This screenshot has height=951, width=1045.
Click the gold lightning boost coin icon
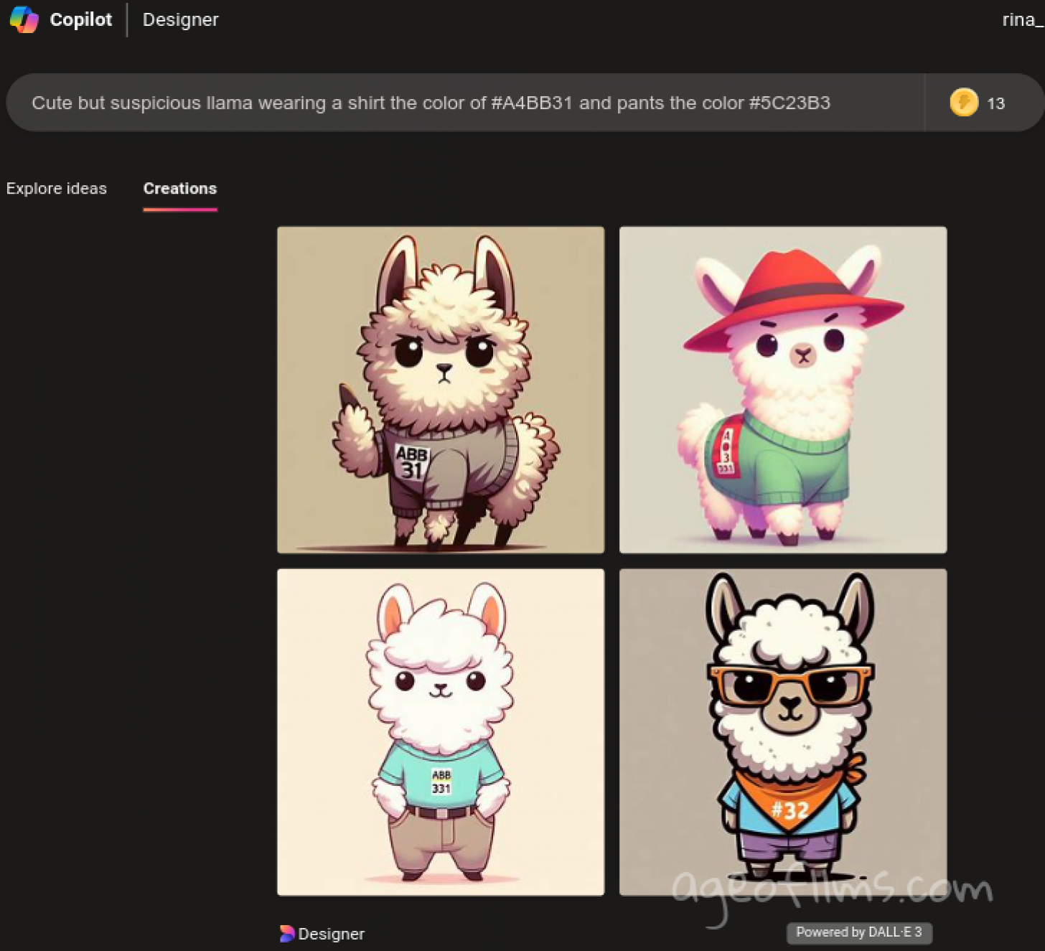963,103
